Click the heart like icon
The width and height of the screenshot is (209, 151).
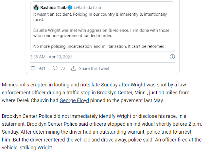(x=33, y=68)
